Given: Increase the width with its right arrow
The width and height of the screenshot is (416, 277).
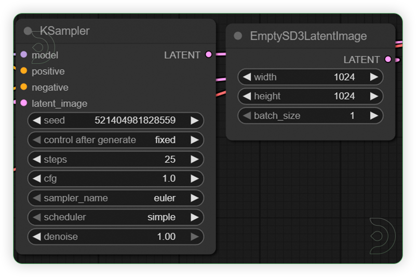Looking at the screenshot, I should 374,77.
